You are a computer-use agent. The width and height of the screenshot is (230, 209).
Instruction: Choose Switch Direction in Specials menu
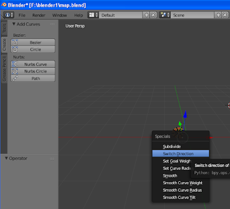click(x=181, y=154)
